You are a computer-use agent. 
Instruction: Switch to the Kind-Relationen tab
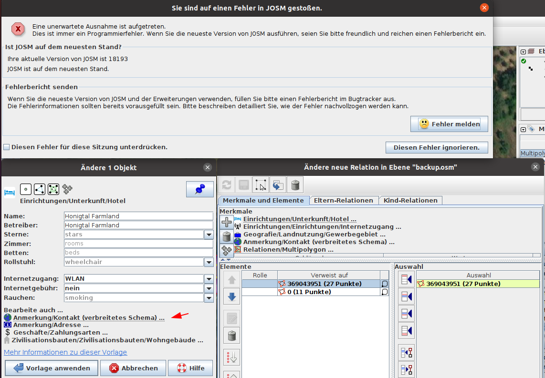(410, 201)
